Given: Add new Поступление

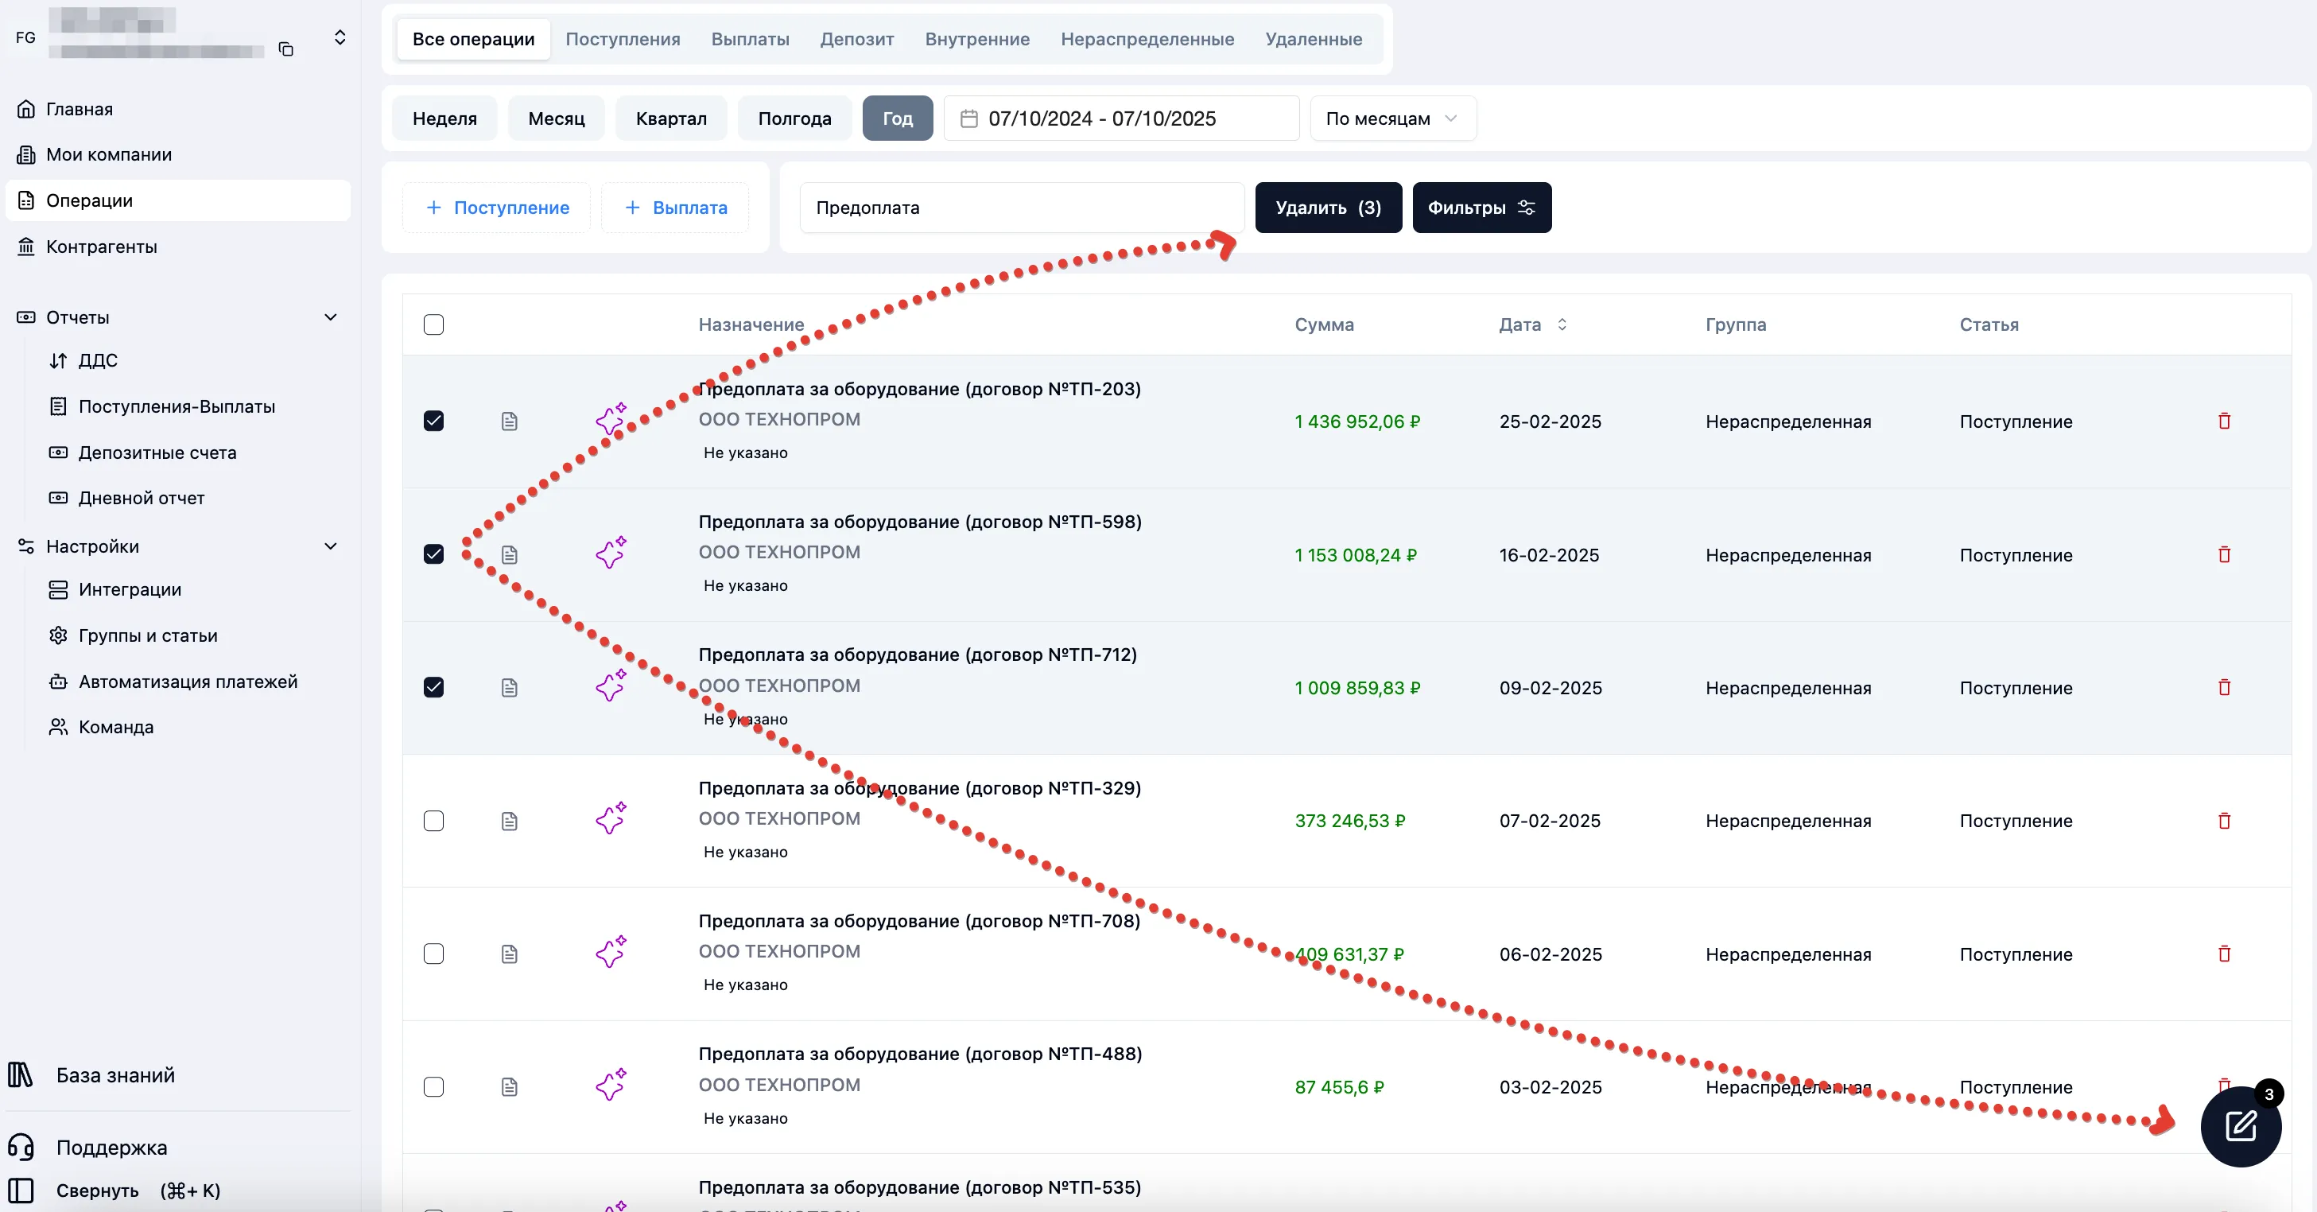Looking at the screenshot, I should (x=496, y=208).
